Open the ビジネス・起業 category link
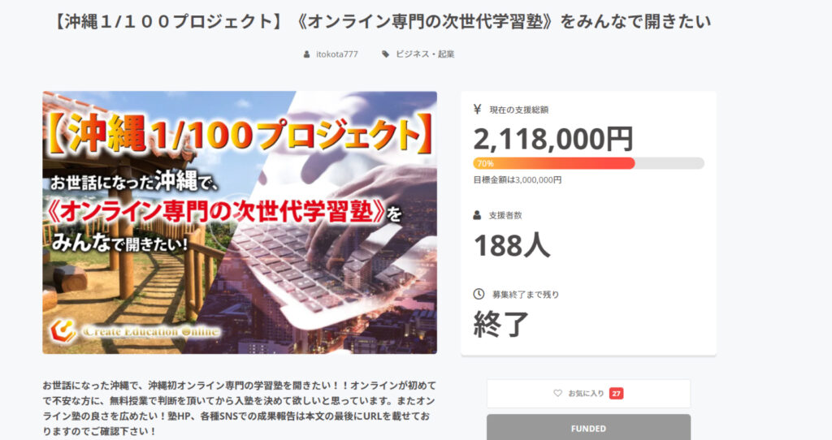 (x=425, y=54)
